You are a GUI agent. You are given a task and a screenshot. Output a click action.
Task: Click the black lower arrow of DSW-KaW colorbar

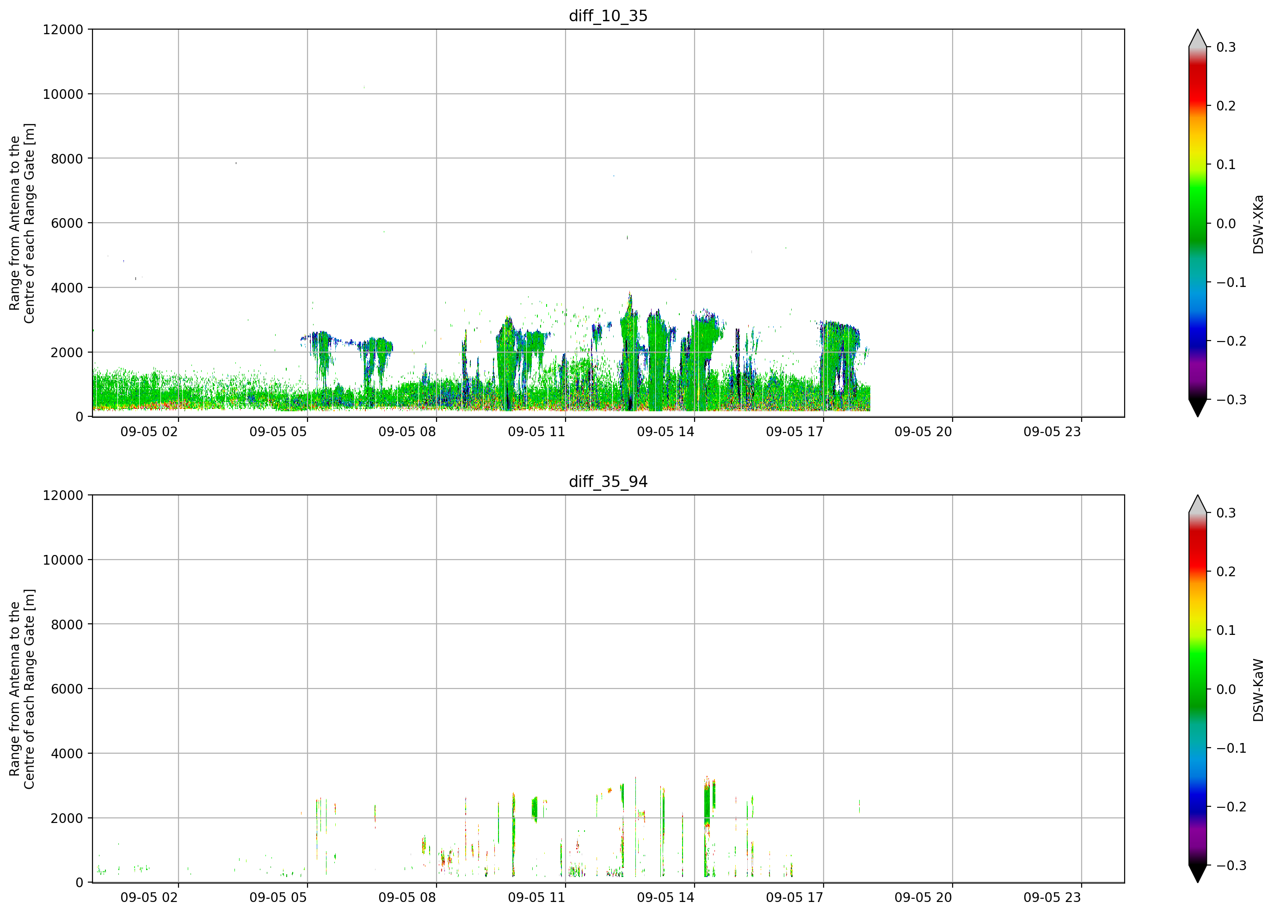(1198, 874)
